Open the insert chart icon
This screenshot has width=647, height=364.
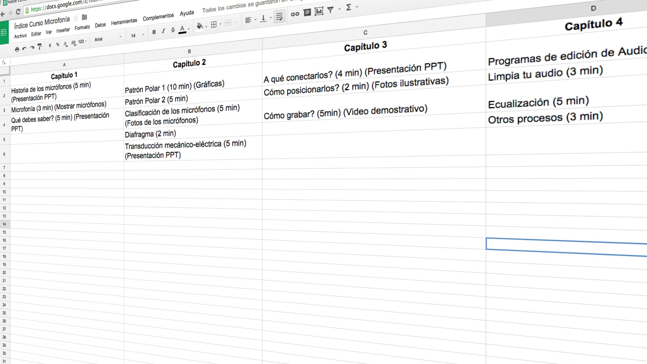pyautogui.click(x=319, y=11)
